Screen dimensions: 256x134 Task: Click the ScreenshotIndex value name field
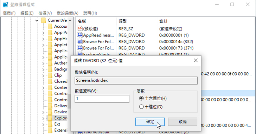tap(136, 80)
